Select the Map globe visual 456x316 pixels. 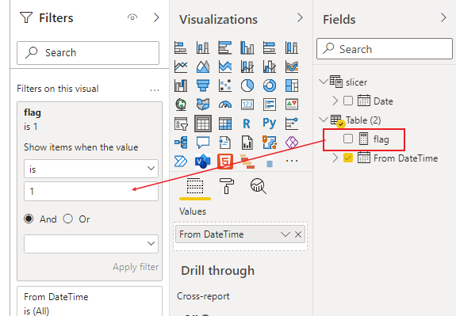[x=181, y=105]
